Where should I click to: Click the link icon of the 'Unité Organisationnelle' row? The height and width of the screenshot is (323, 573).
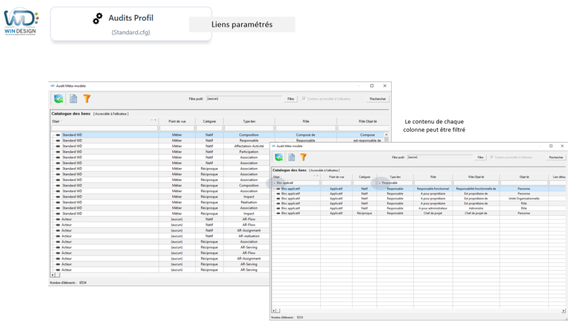[x=279, y=198]
